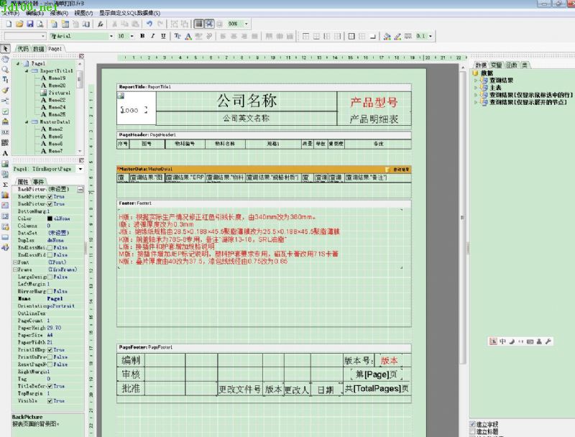Pick a background fill color
This screenshot has width=575, height=437.
387,36
